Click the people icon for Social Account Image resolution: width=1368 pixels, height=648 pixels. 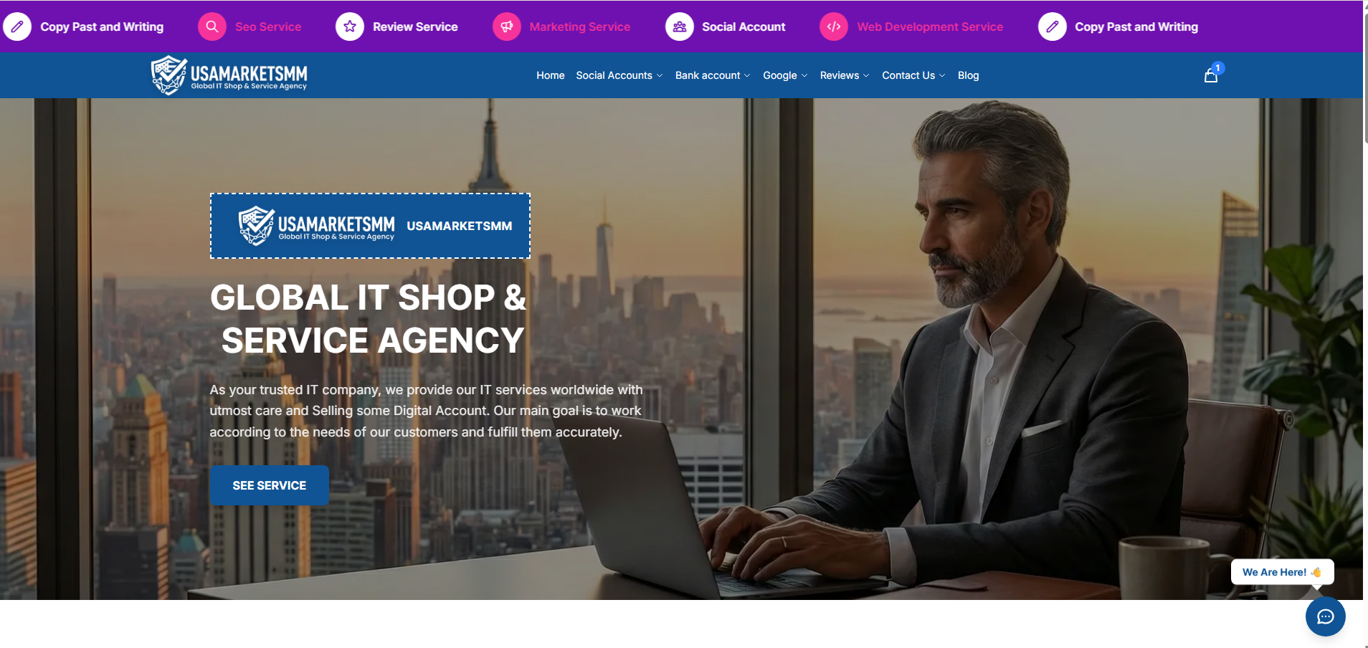coord(680,27)
